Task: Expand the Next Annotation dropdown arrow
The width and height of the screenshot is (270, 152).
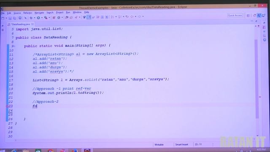Action: click(116, 17)
